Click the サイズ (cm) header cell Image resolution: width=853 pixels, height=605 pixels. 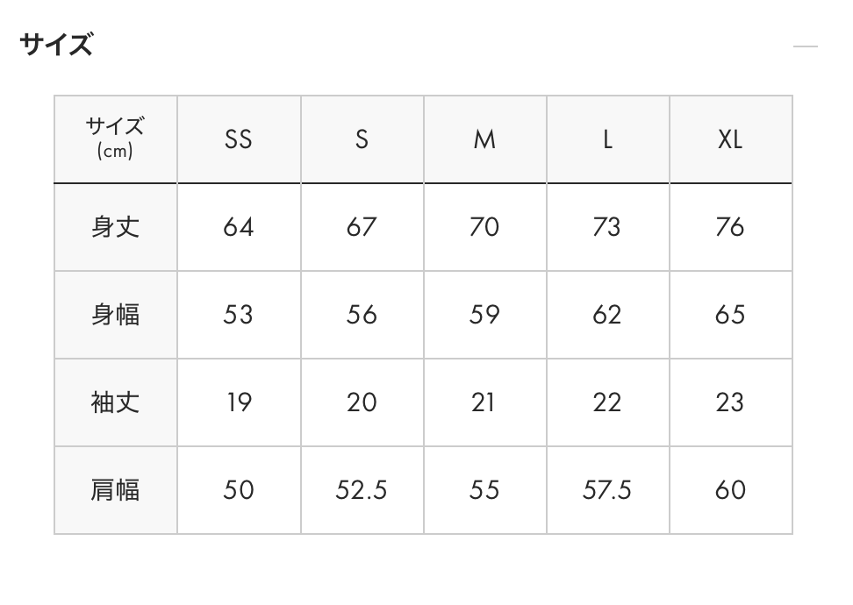coord(115,139)
